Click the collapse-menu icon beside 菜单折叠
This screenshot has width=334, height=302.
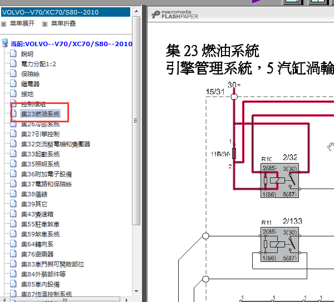(x=45, y=24)
